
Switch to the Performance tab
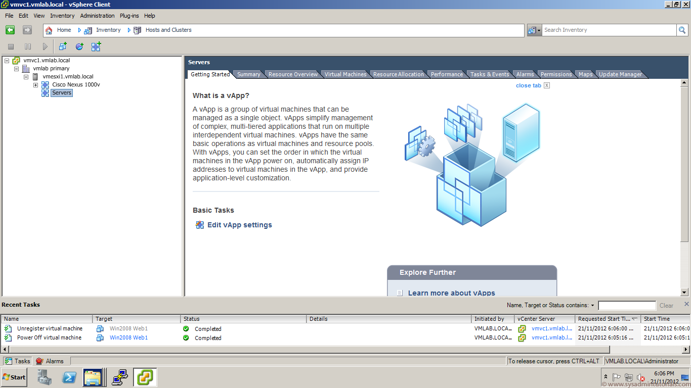(x=447, y=74)
